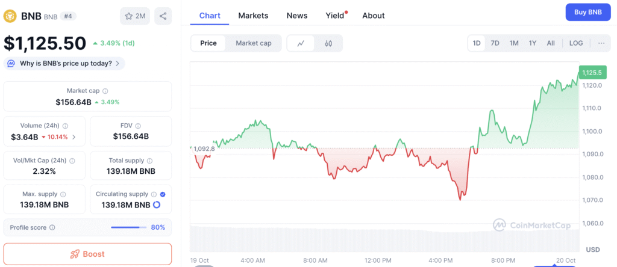Image resolution: width=617 pixels, height=267 pixels.
Task: Toggle chart to Price view
Action: (x=208, y=43)
